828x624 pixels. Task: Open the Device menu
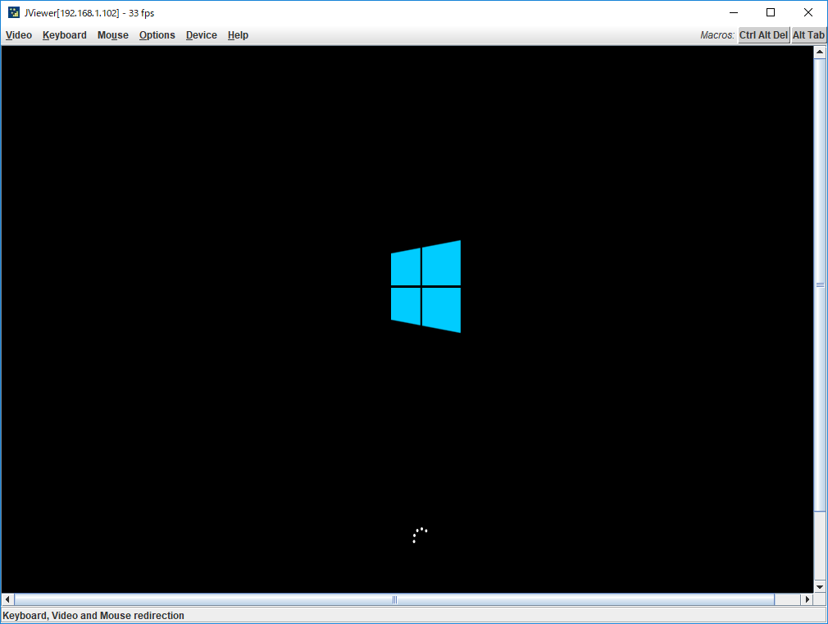(x=201, y=35)
